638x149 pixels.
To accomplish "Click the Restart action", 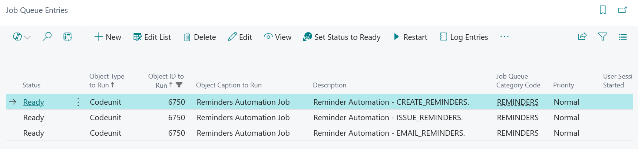I will click(410, 37).
